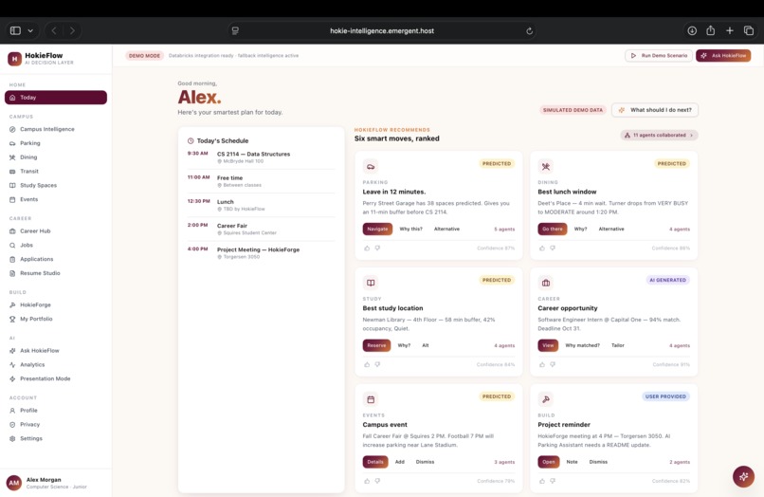This screenshot has width=764, height=497.
Task: Click the Parking card car icon
Action: click(371, 167)
